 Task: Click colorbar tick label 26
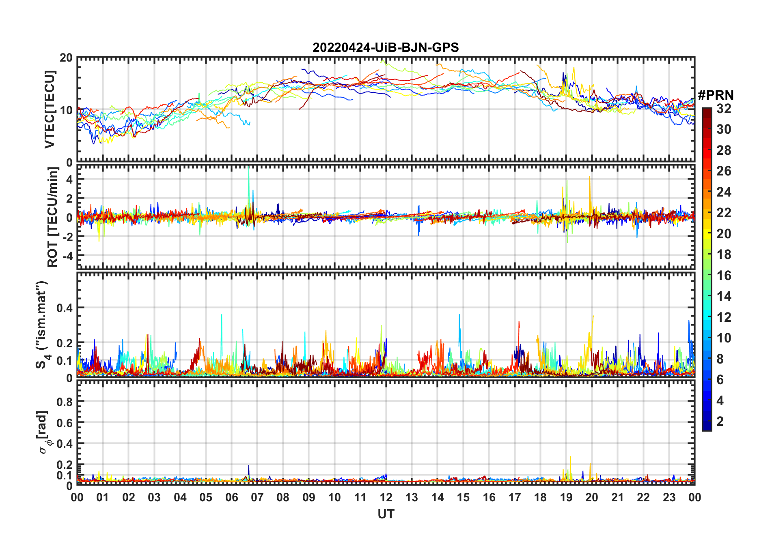click(724, 171)
